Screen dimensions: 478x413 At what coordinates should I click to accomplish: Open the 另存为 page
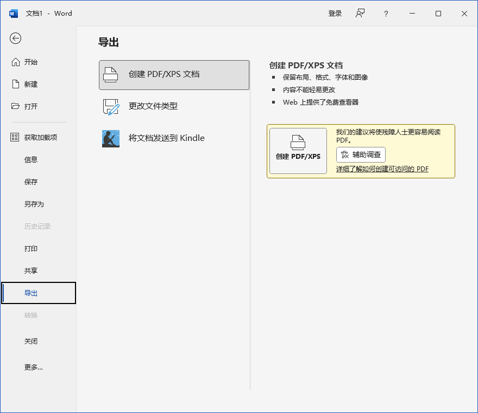34,204
